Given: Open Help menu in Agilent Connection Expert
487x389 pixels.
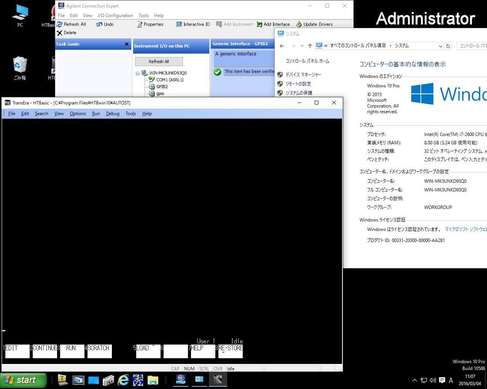Looking at the screenshot, I should click(159, 16).
